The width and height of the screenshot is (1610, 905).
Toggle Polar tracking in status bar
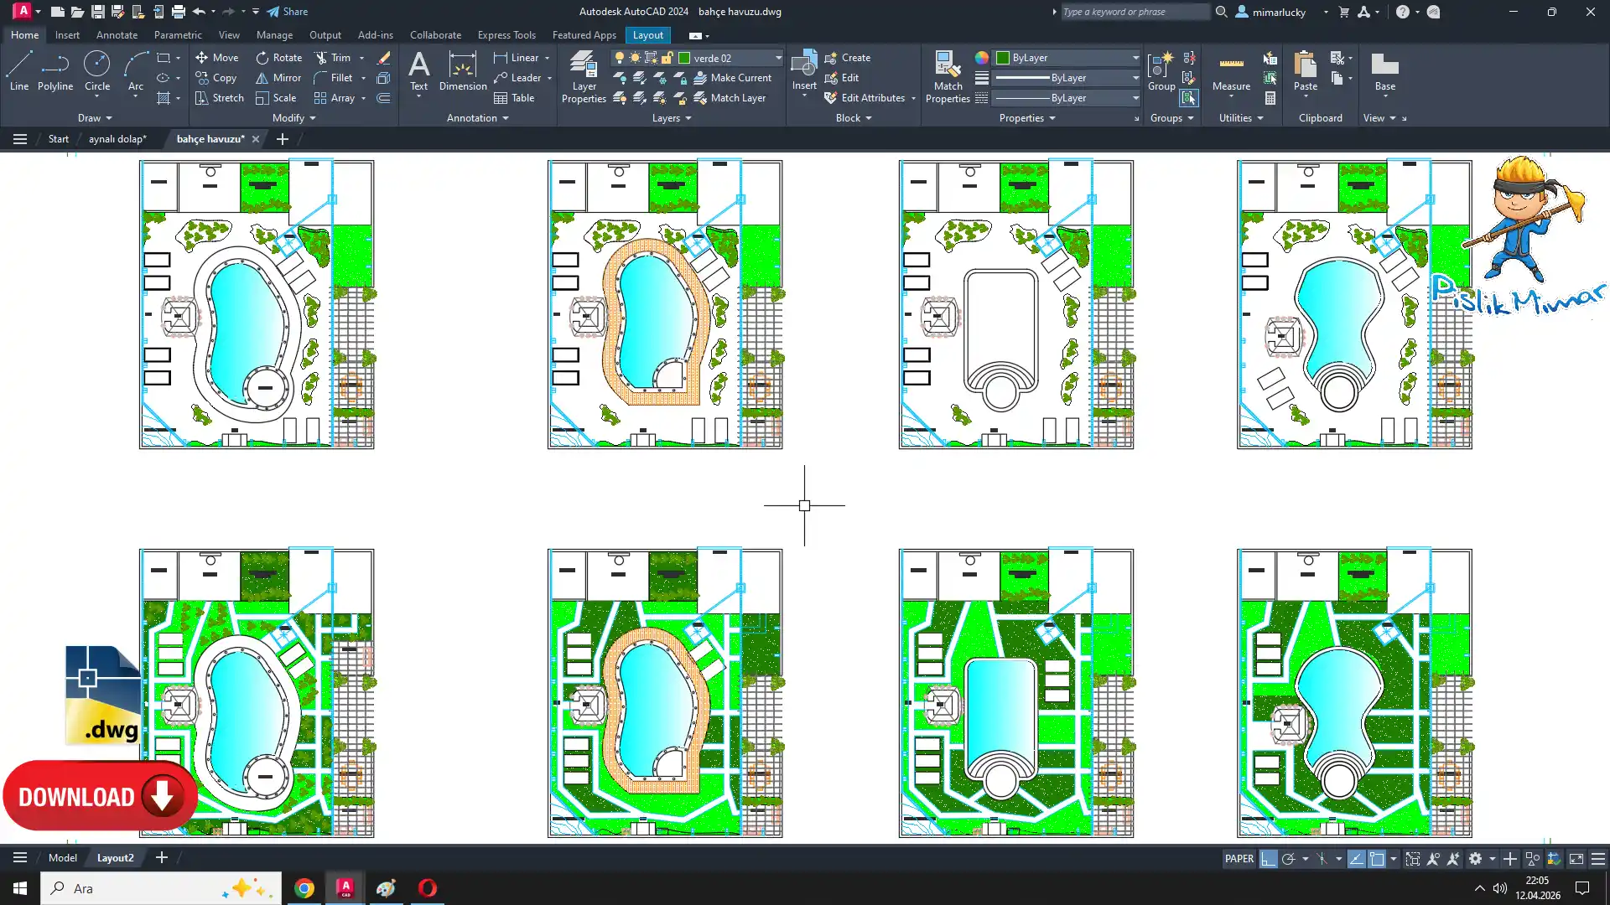1289,859
